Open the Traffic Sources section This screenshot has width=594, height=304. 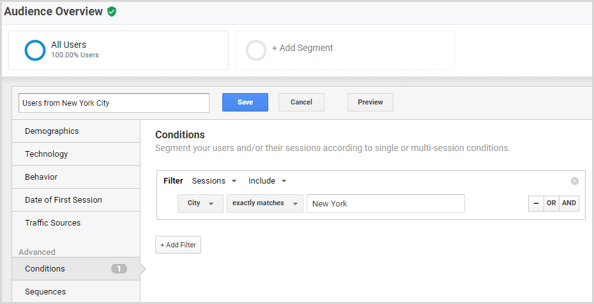76,222
